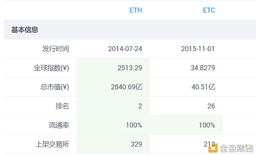
Task: Click the 发行时间 row label
Action: coord(55,49)
